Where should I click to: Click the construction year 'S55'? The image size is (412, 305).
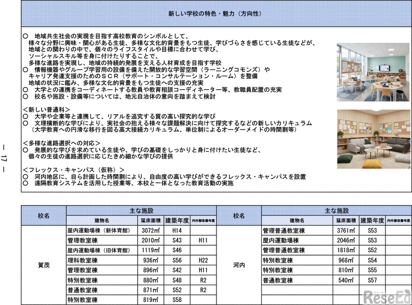tap(372, 270)
